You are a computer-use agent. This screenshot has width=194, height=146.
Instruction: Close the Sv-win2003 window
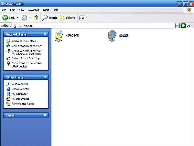click(x=191, y=4)
